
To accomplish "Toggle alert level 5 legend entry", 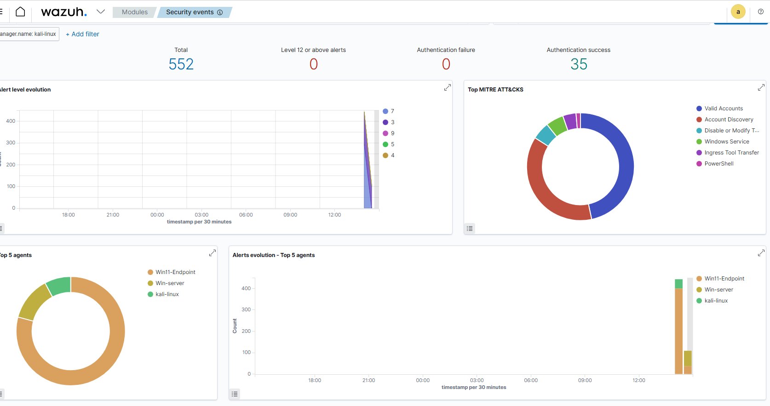I will pos(389,144).
